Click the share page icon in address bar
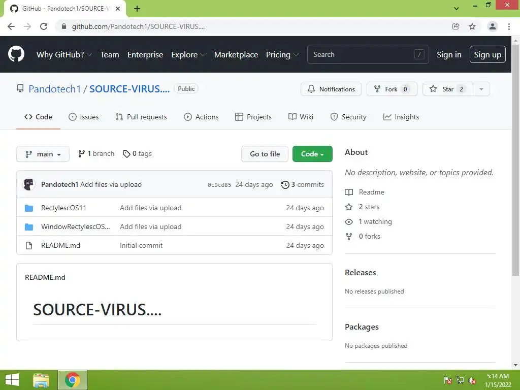 456,26
